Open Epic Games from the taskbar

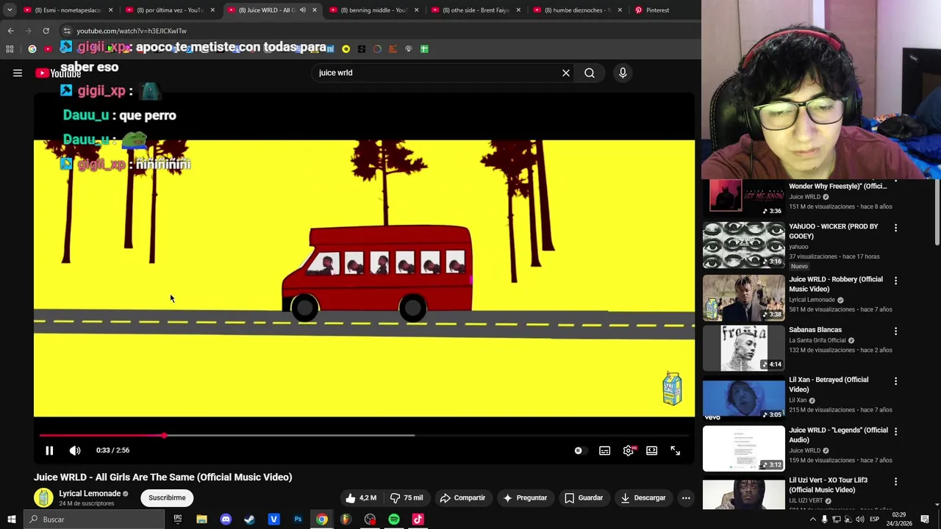[178, 519]
